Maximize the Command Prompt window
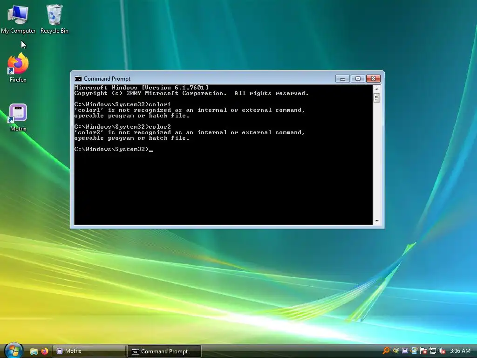477x358 pixels. (x=358, y=79)
